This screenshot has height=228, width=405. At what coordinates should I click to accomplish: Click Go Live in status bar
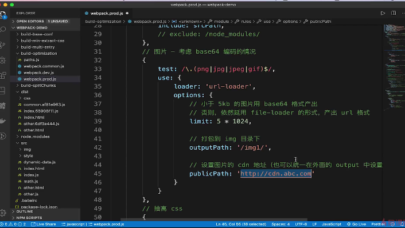click(x=356, y=224)
